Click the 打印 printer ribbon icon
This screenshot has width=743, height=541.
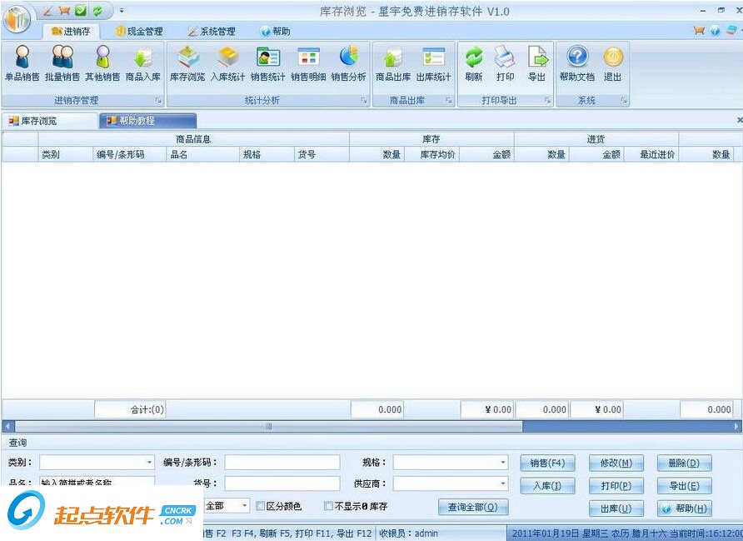tap(505, 64)
